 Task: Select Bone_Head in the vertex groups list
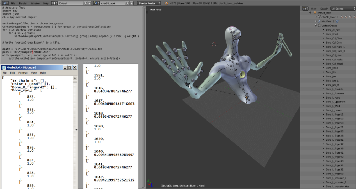[x=332, y=68]
